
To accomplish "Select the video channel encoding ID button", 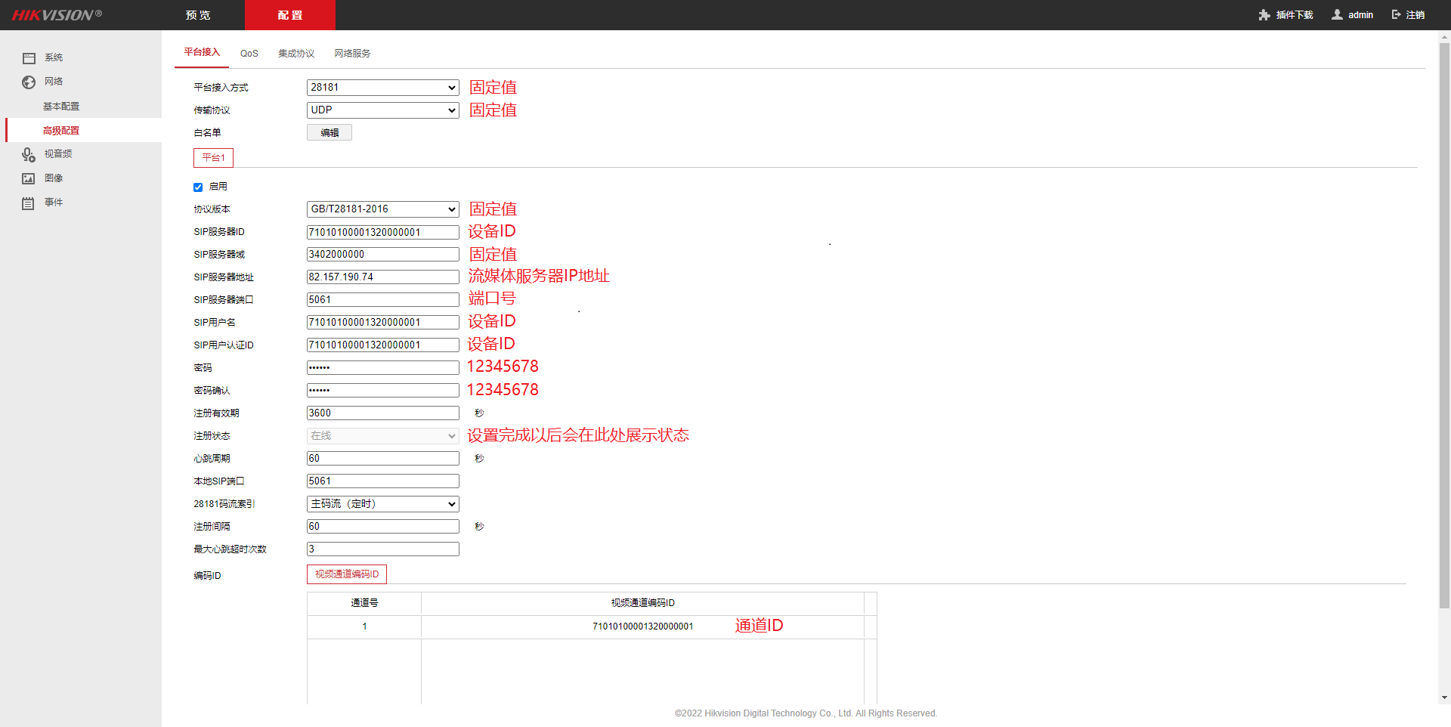I will coord(347,574).
